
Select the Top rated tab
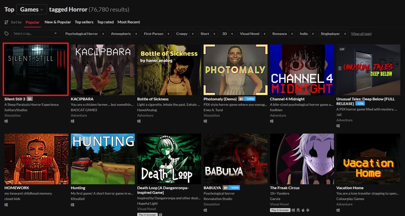(x=105, y=22)
